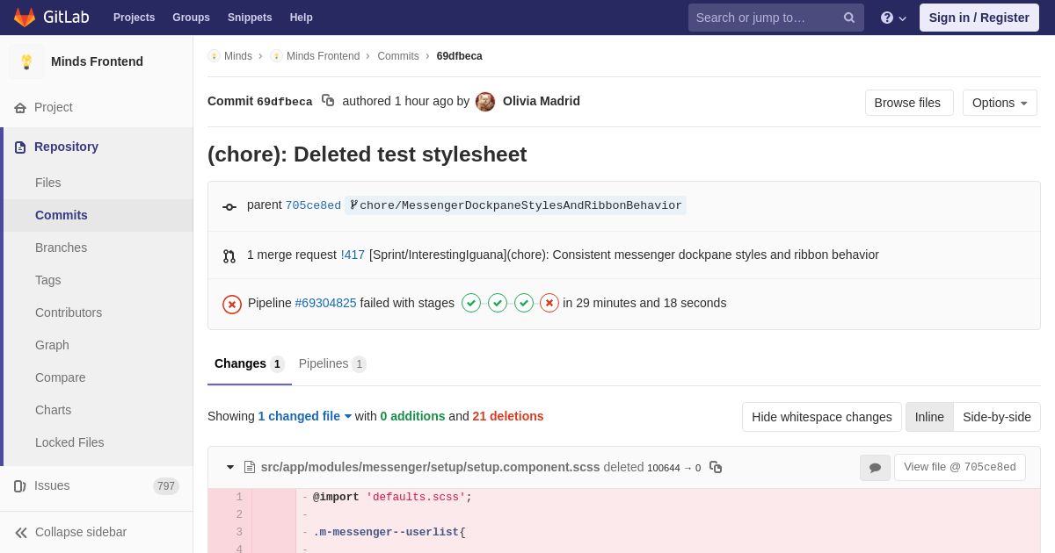Click the GitLab fox logo
1055x553 pixels.
(x=25, y=18)
